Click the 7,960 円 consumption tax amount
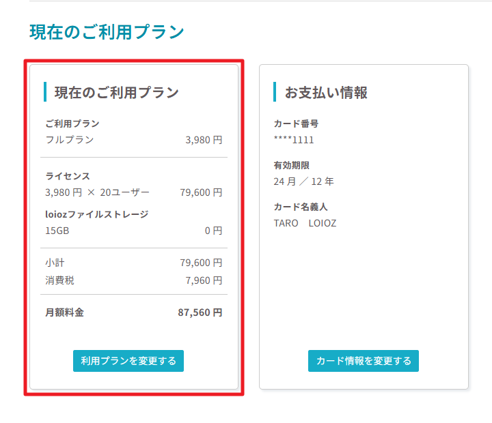 click(204, 280)
